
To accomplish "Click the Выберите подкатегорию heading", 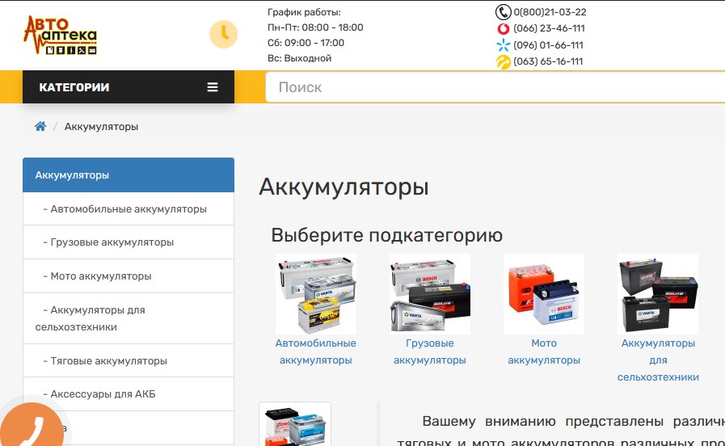I will click(x=386, y=235).
